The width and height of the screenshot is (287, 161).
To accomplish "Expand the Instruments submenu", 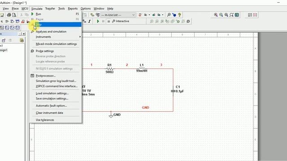I will tap(56, 37).
